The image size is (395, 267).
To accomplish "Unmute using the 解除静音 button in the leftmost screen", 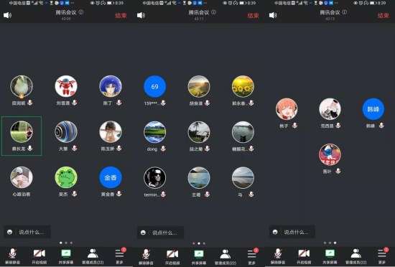I will 12,256.
